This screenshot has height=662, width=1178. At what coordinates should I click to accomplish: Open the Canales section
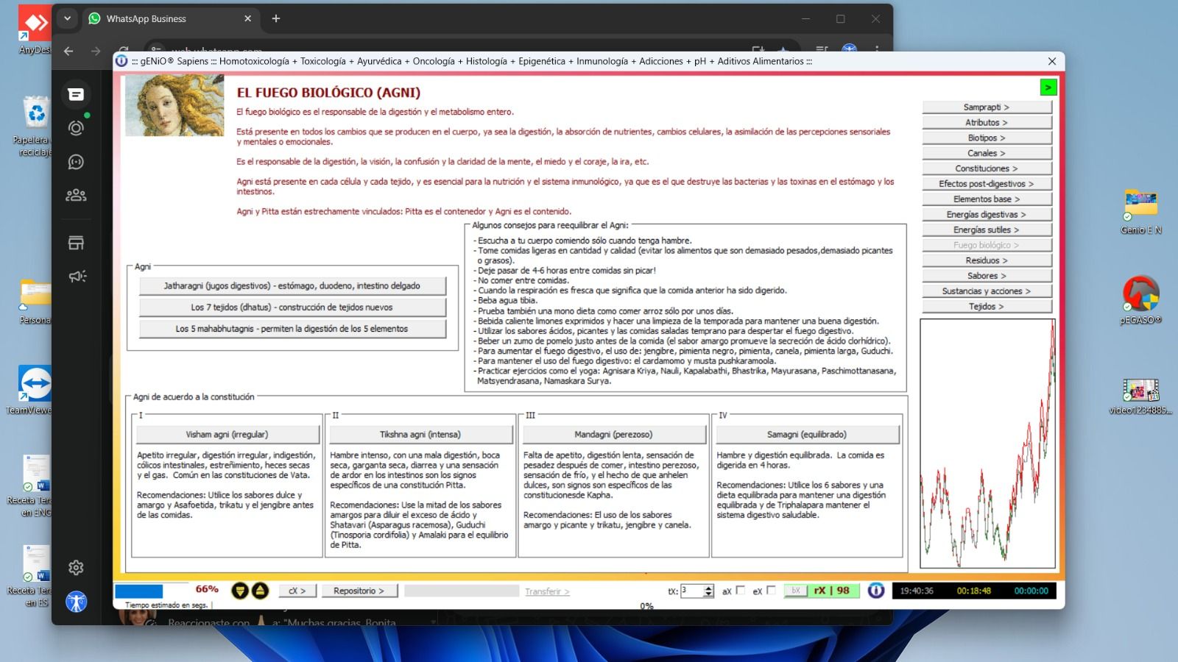coord(987,153)
